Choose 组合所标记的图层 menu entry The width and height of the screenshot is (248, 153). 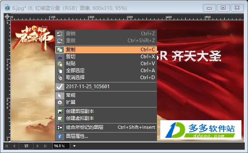106,128
